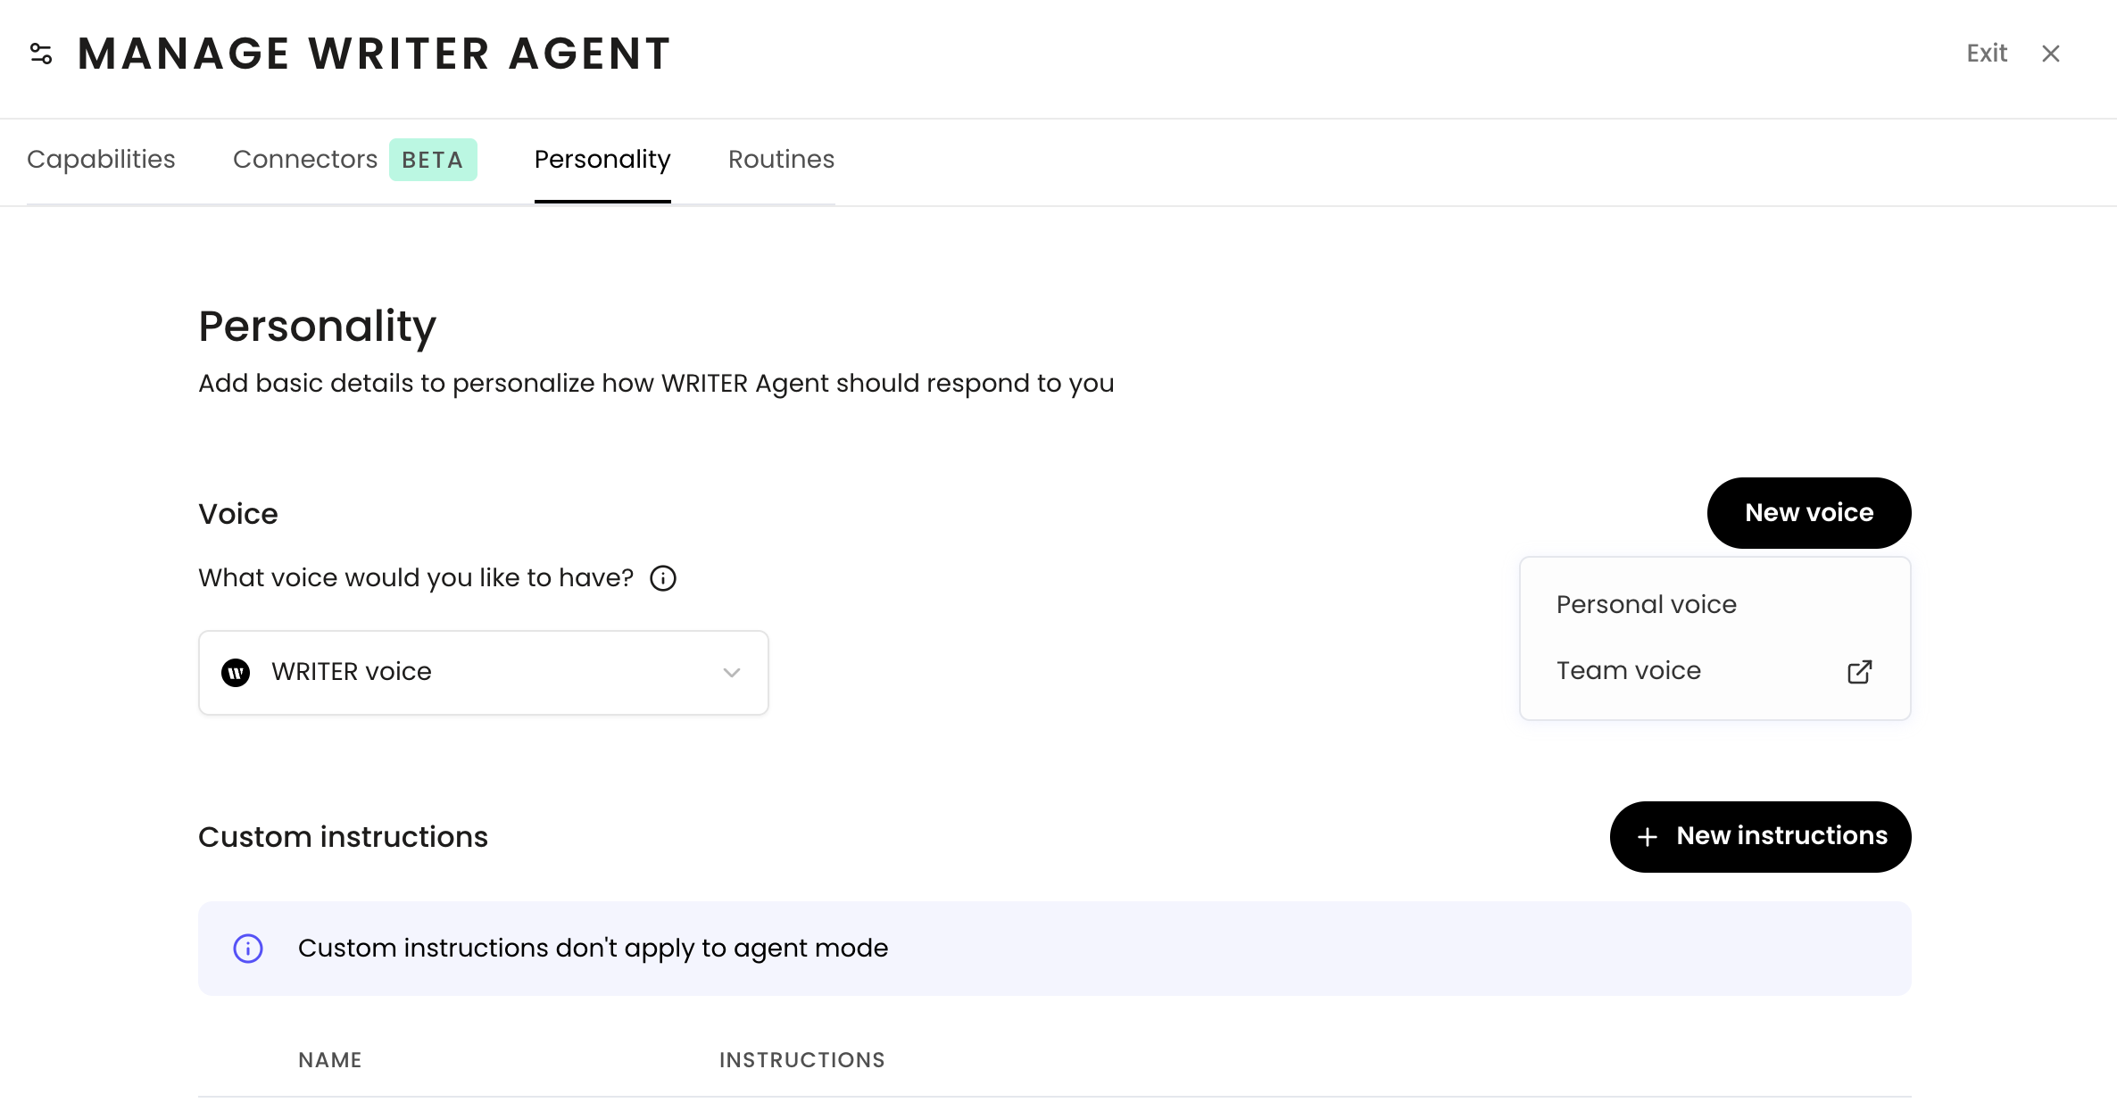
Task: Open the WRITER voice combo box
Action: pos(482,673)
